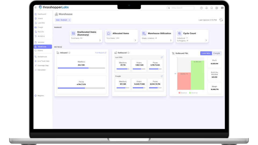Open the BT user avatar
The image size is (258, 145).
[x=223, y=8]
